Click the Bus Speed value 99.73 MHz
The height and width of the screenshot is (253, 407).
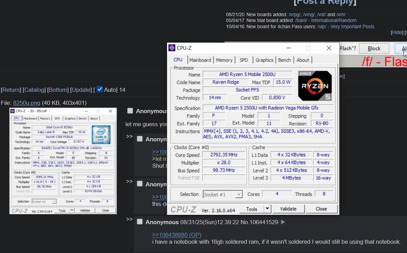point(224,170)
